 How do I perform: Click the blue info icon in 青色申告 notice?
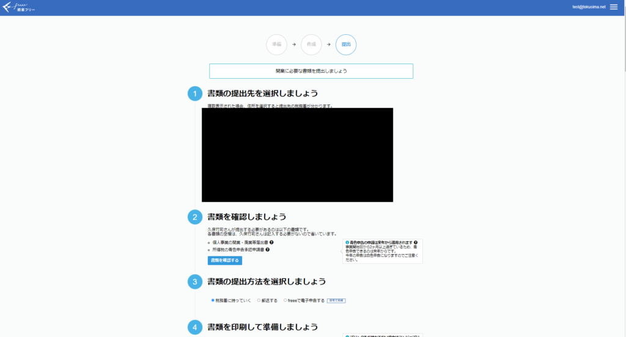pos(347,242)
